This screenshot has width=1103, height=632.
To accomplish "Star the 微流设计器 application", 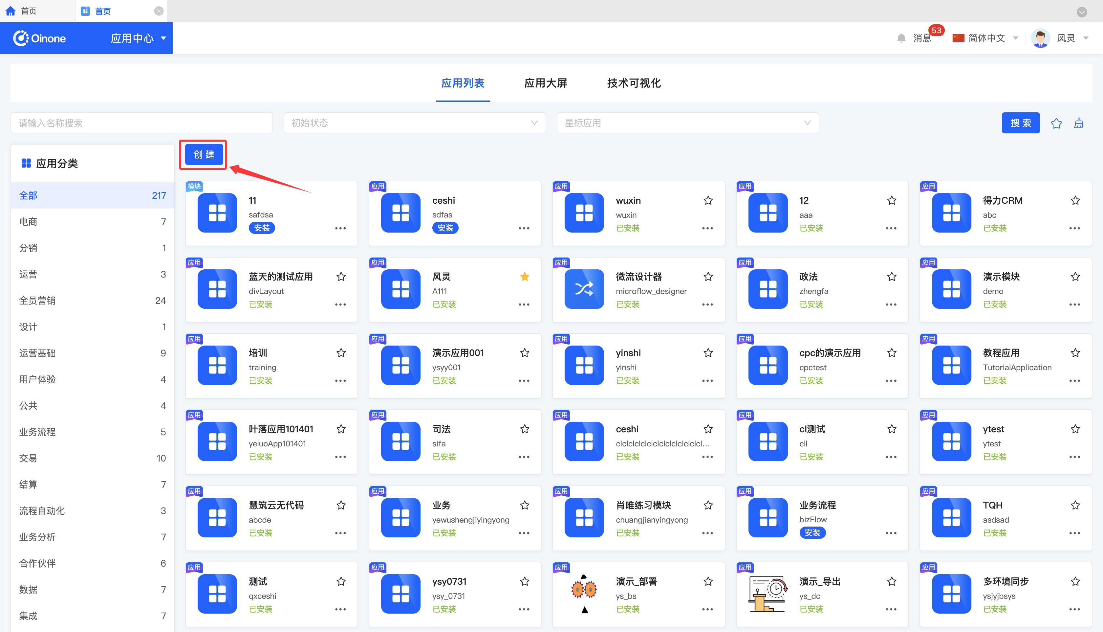I will (708, 277).
